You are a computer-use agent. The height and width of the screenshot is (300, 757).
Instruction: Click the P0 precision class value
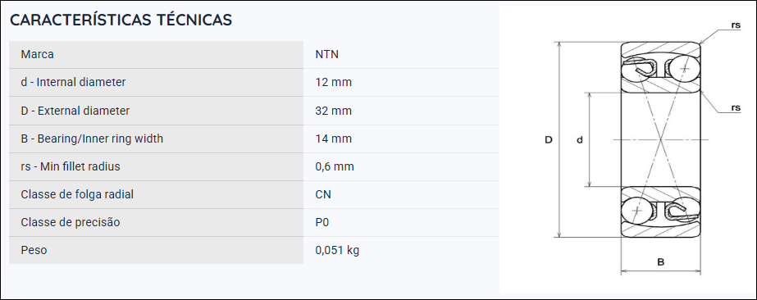[322, 222]
